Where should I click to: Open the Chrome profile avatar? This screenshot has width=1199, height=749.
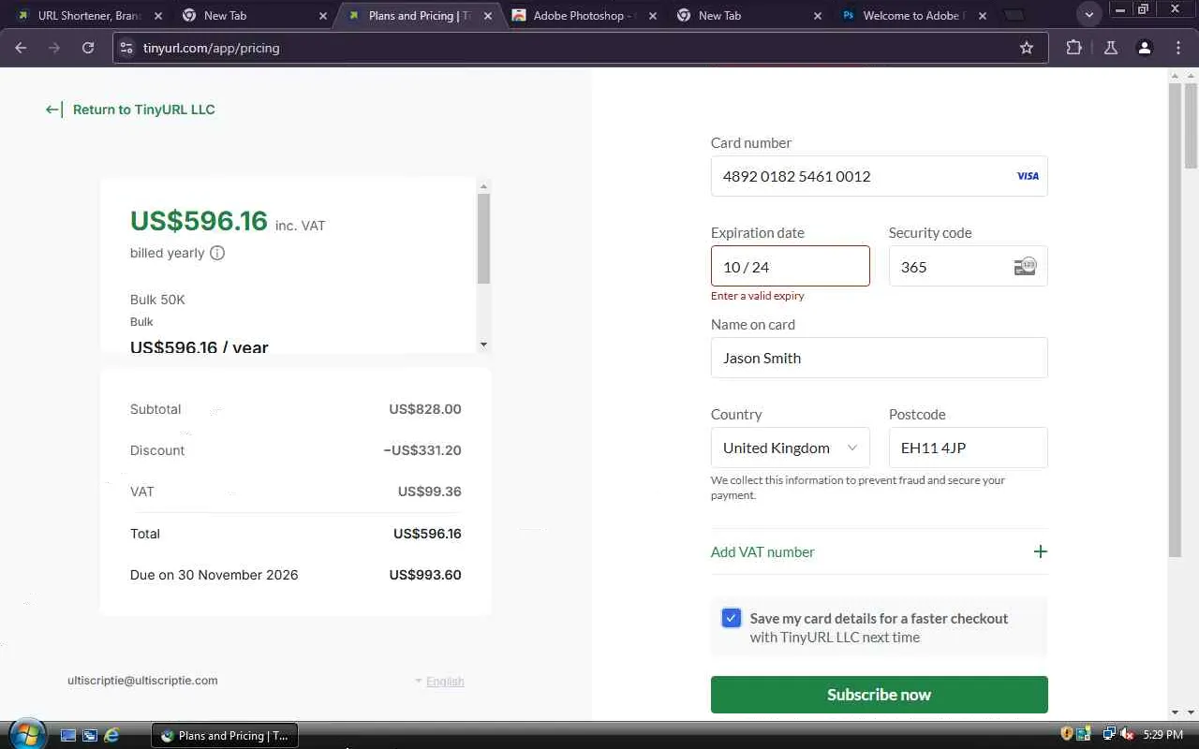pos(1144,48)
